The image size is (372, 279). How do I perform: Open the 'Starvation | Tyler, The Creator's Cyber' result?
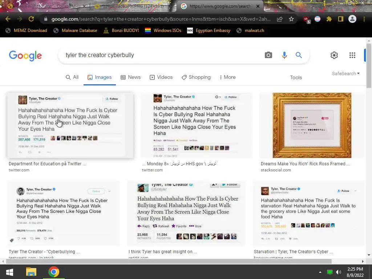(x=294, y=251)
